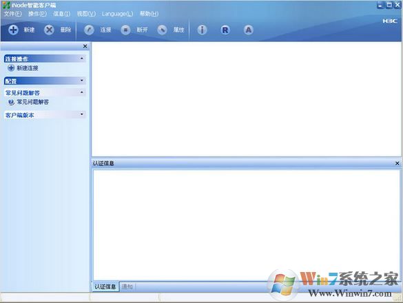Screen dimensions: 403x303
Task: Switch to the 通知 tab
Action: [x=127, y=286]
